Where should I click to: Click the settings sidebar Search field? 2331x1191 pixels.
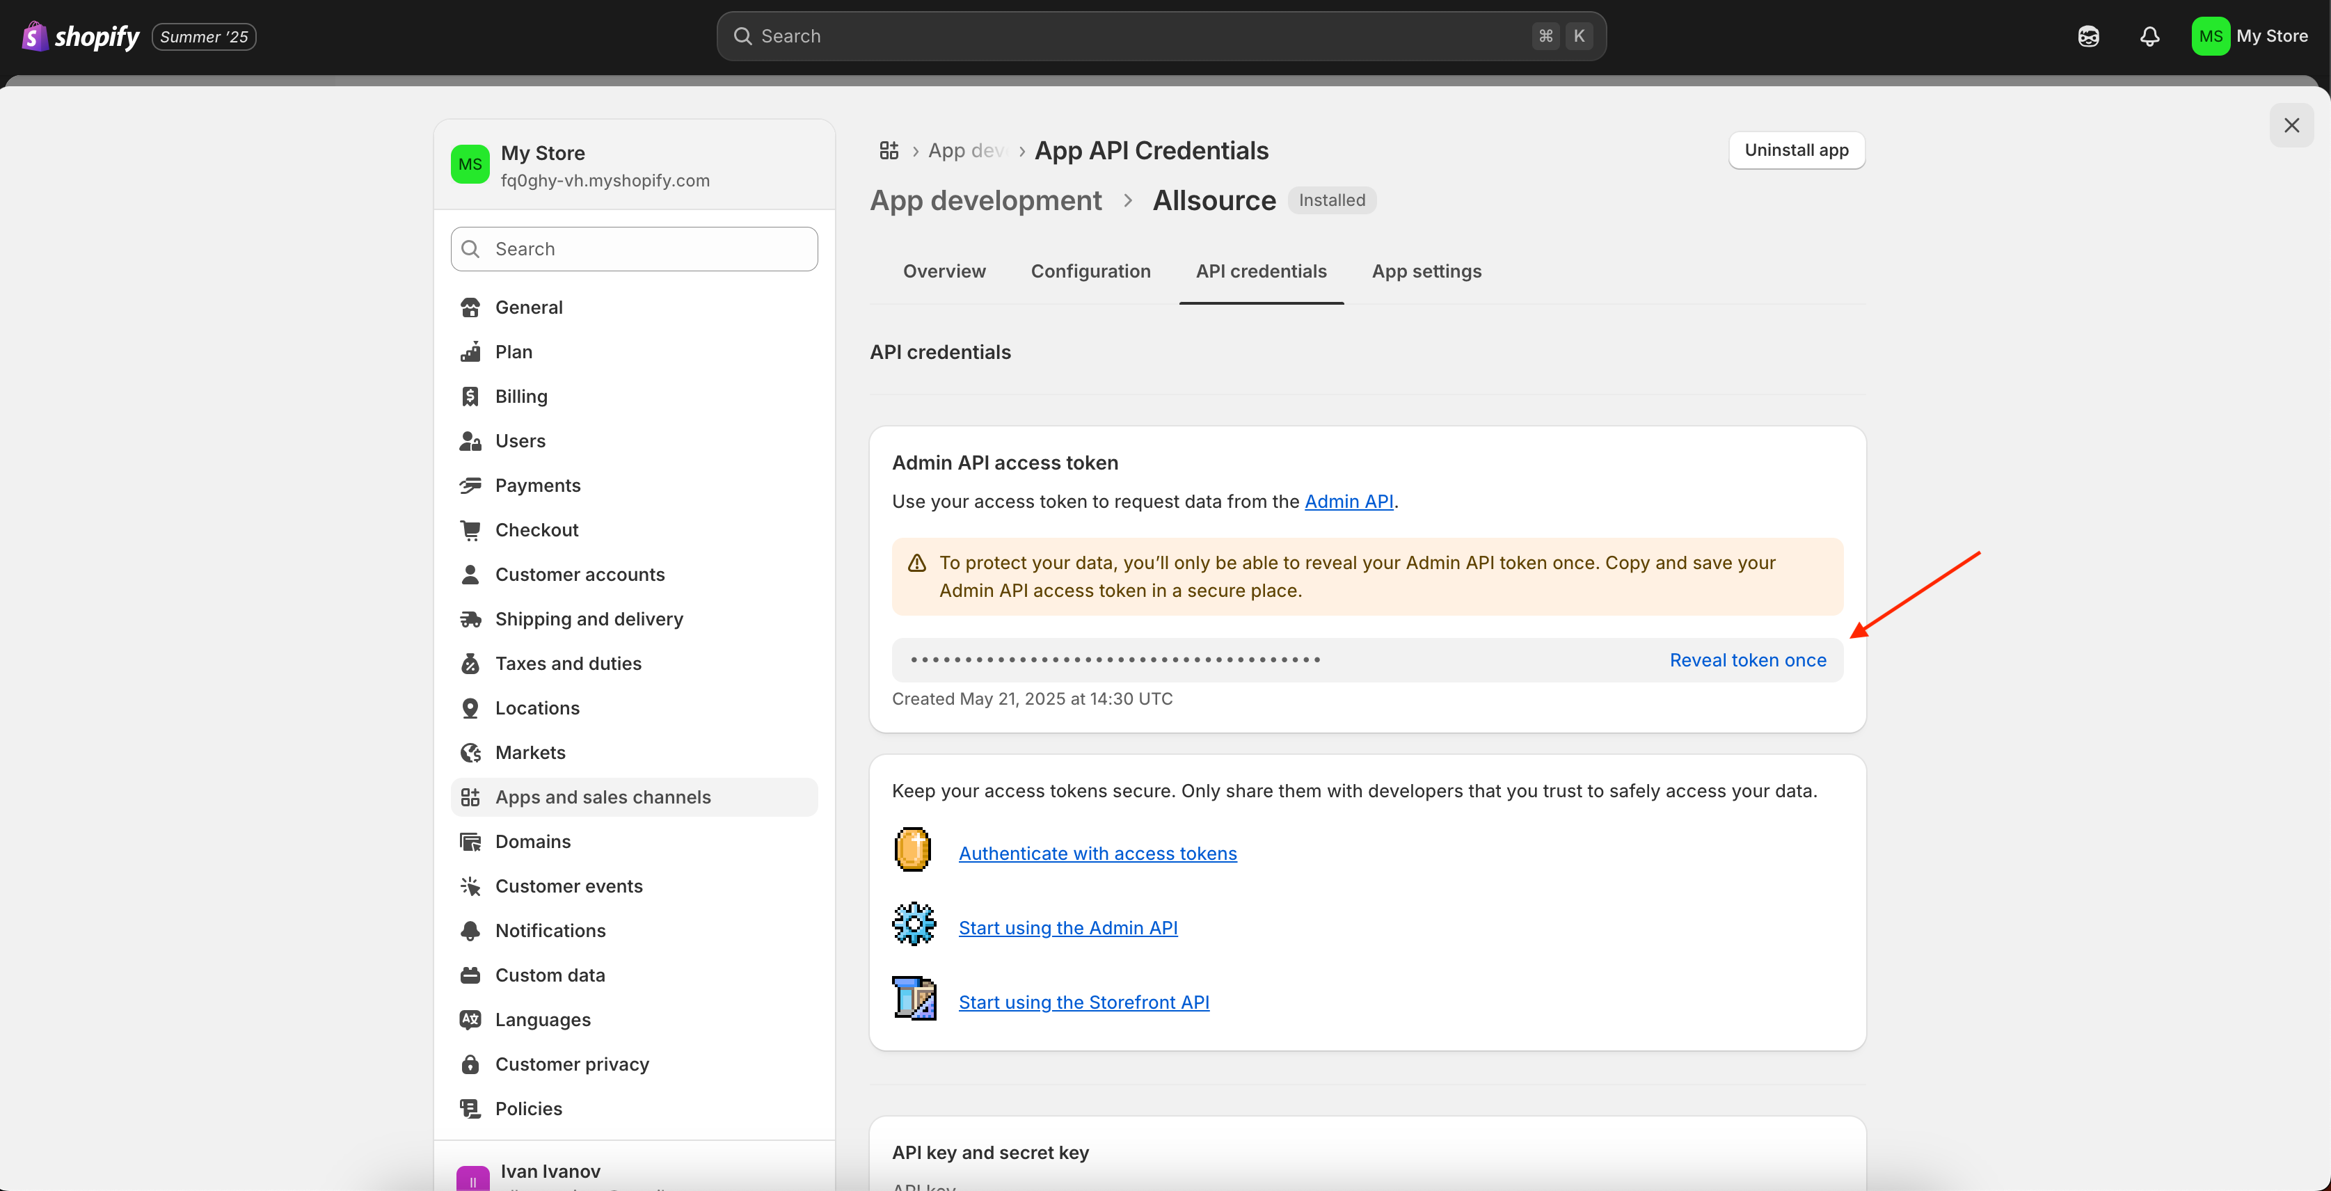[x=633, y=249]
